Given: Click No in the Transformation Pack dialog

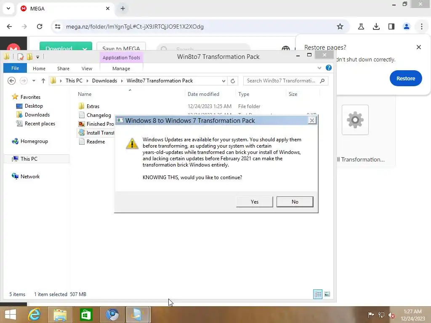Looking at the screenshot, I should tap(295, 201).
